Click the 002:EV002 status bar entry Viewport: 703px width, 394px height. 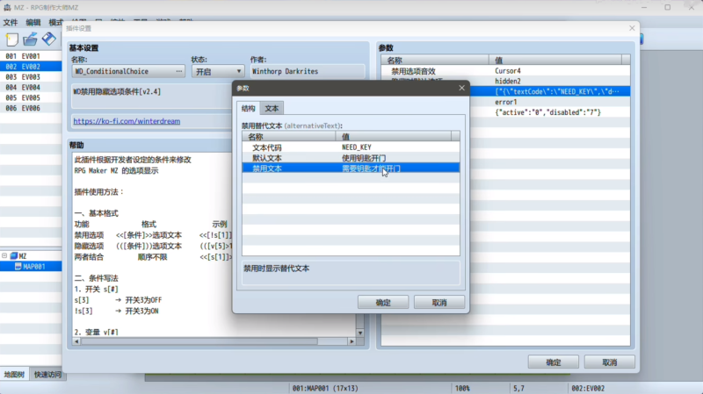588,388
